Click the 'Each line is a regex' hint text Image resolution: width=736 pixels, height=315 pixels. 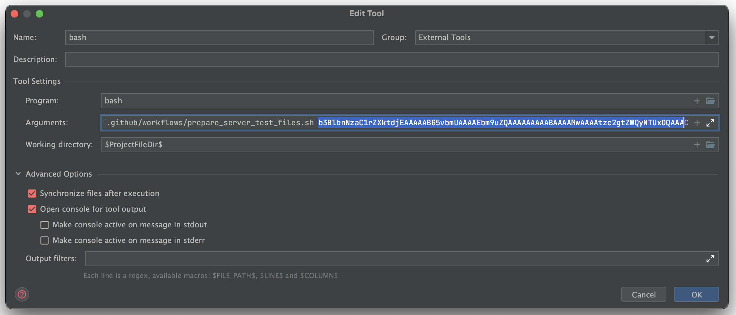click(x=210, y=276)
